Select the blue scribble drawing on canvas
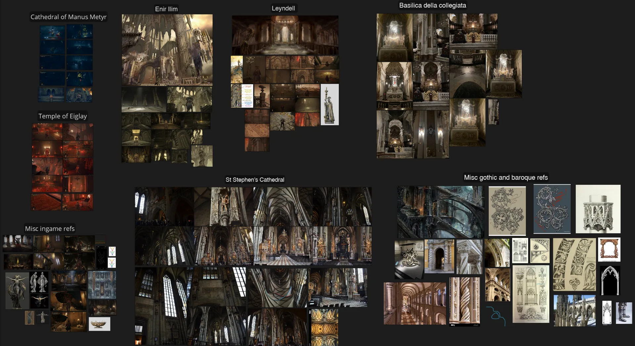 (496, 315)
